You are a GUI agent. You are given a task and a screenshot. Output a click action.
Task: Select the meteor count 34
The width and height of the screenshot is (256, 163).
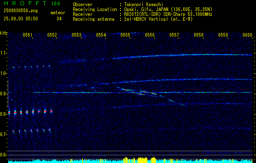click(x=59, y=19)
